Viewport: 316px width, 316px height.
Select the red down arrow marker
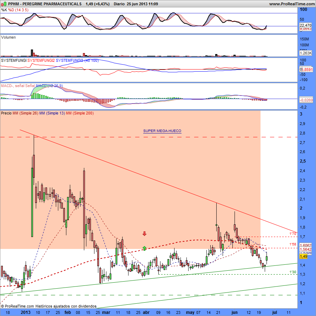[x=144, y=234]
